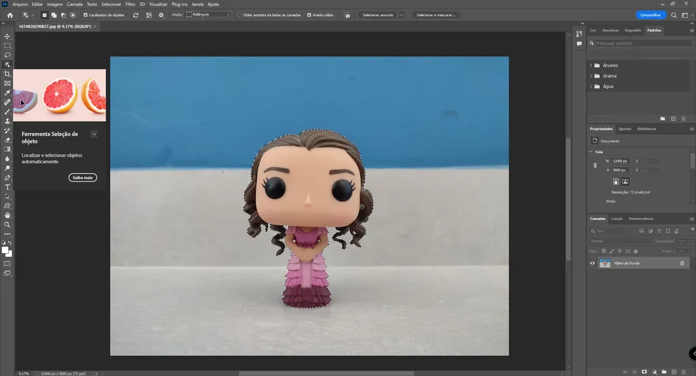The width and height of the screenshot is (696, 376).
Task: Open the Filtro menu
Action: [x=130, y=4]
